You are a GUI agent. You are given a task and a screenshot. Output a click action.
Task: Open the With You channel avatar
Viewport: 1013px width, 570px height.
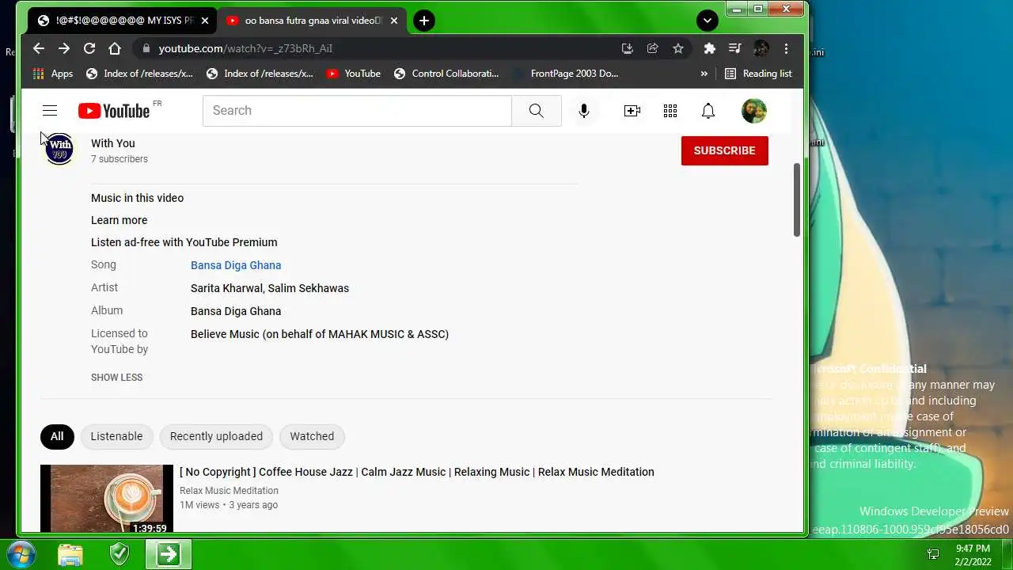[59, 149]
